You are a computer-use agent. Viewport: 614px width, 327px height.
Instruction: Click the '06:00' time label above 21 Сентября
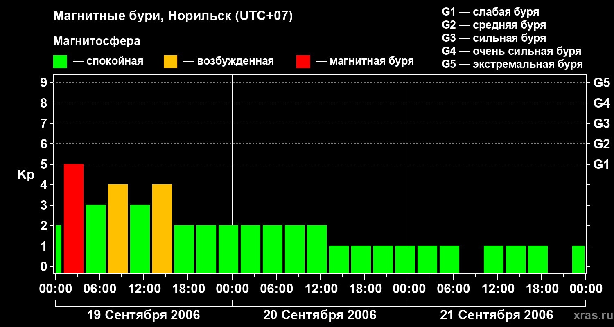pyautogui.click(x=453, y=289)
